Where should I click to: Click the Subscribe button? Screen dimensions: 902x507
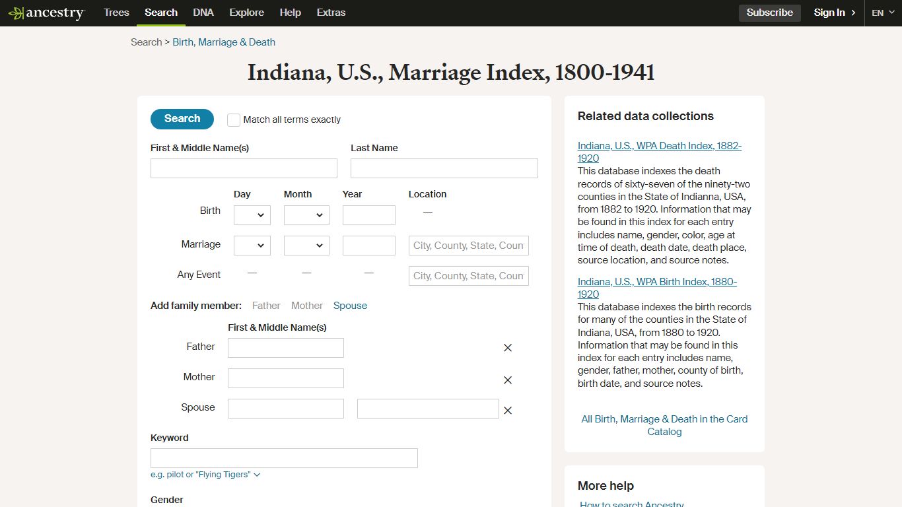[x=770, y=13]
